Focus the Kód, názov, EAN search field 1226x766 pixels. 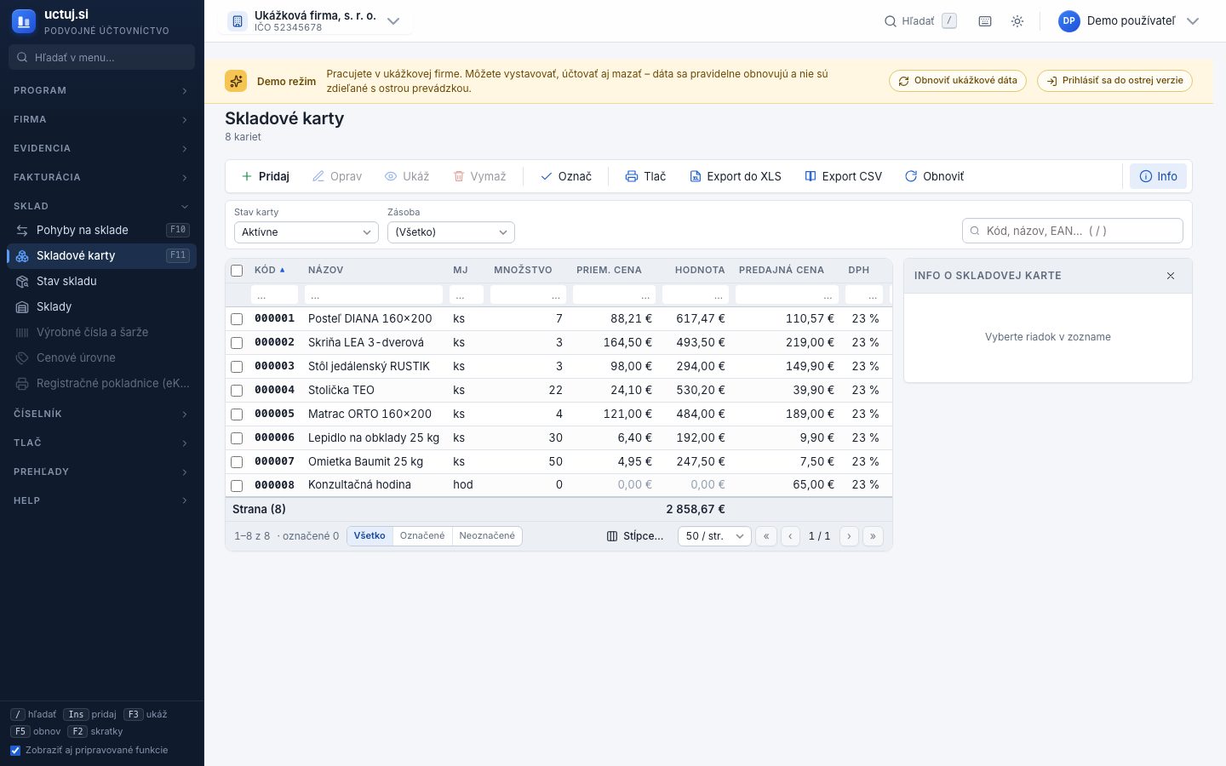point(1073,231)
